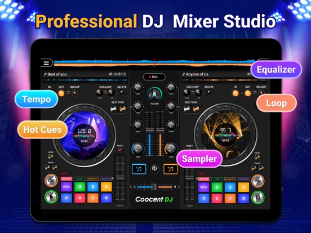Trigger pad 8 on left deck

click(x=106, y=198)
